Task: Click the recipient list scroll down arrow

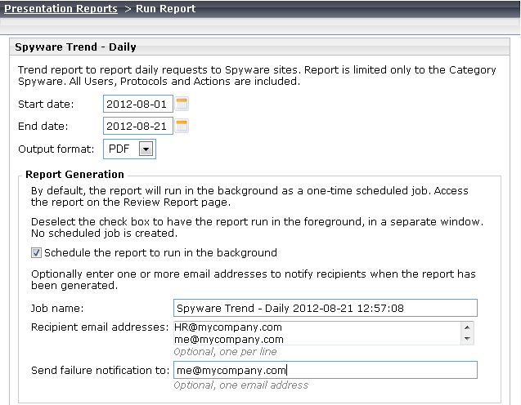Action: tap(467, 339)
